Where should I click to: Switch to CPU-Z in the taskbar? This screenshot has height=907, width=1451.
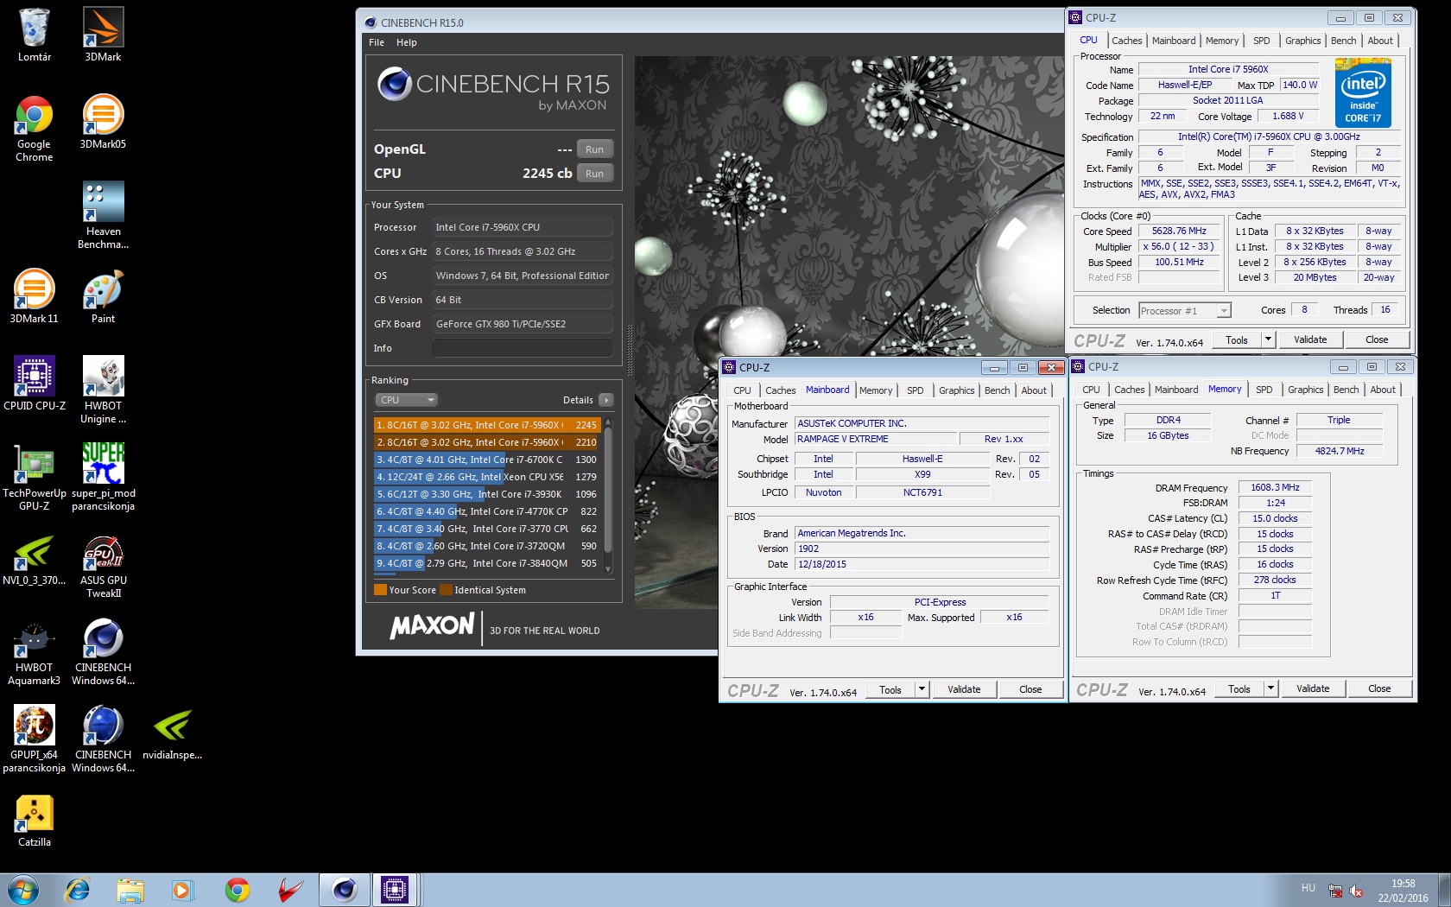(x=395, y=890)
